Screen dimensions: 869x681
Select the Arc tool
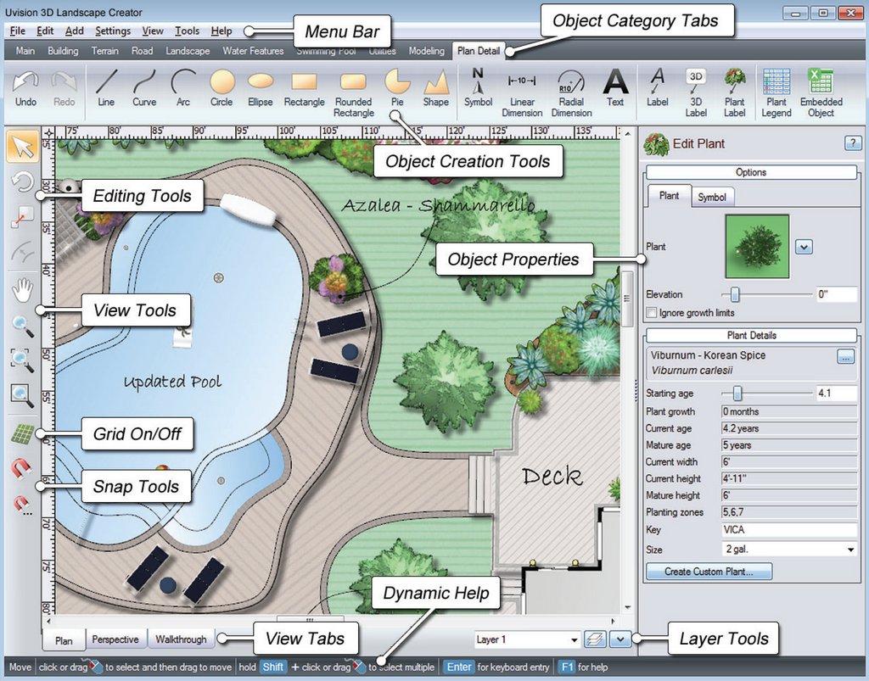pos(183,88)
